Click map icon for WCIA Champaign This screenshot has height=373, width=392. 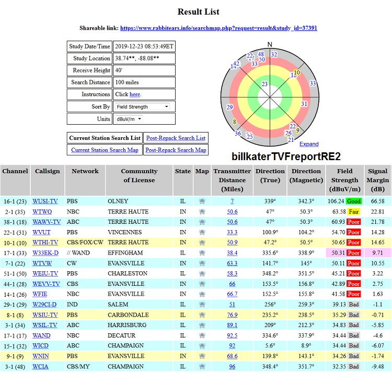(202, 367)
